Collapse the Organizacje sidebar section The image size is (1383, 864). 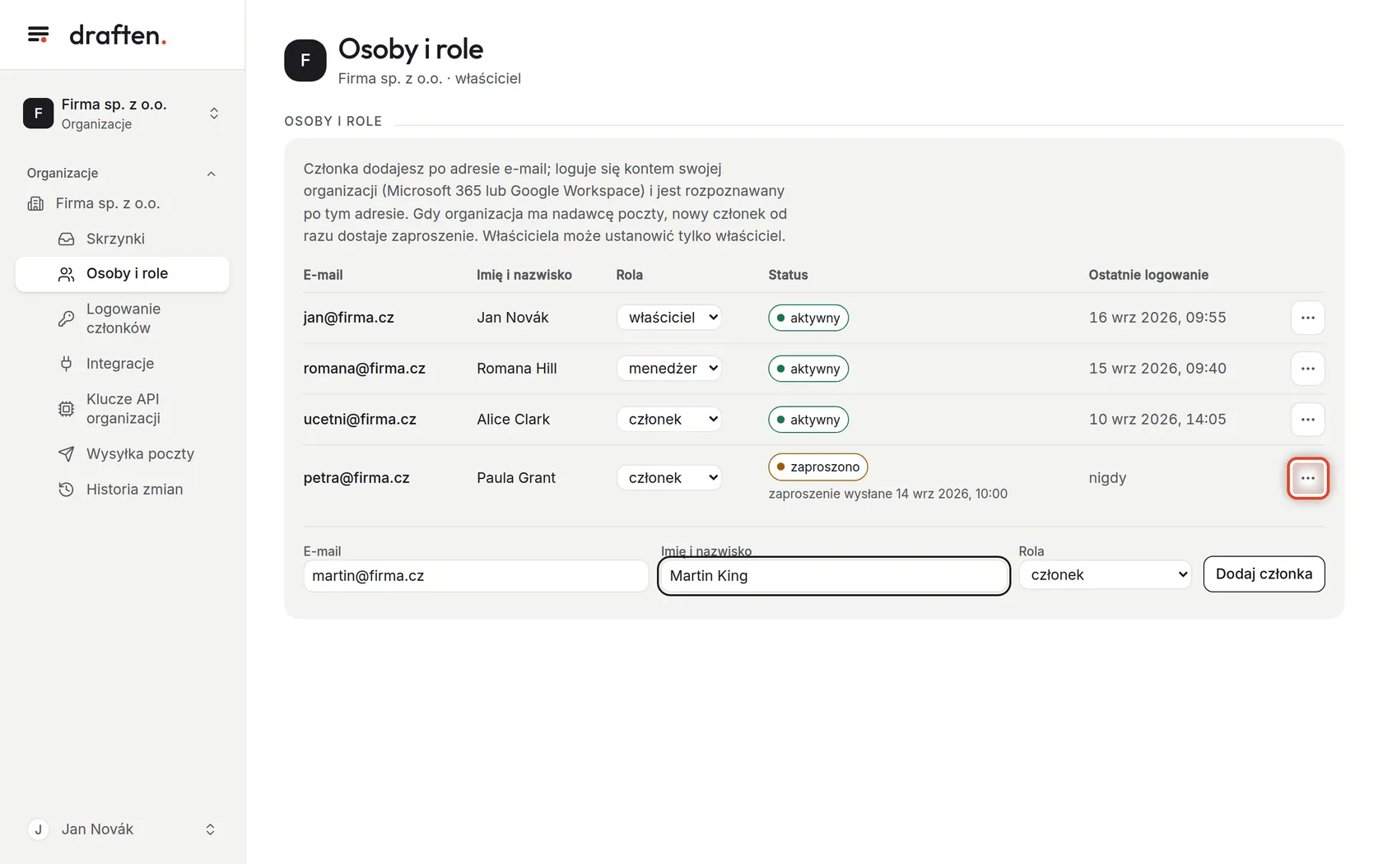211,174
